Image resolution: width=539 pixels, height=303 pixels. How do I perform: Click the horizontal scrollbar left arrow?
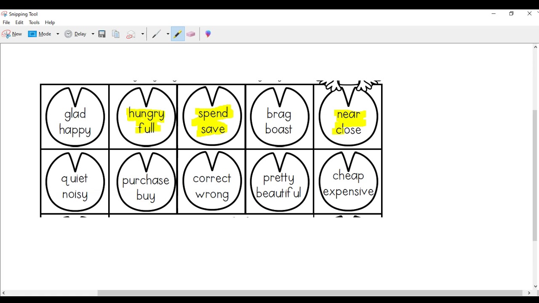pyautogui.click(x=3, y=293)
